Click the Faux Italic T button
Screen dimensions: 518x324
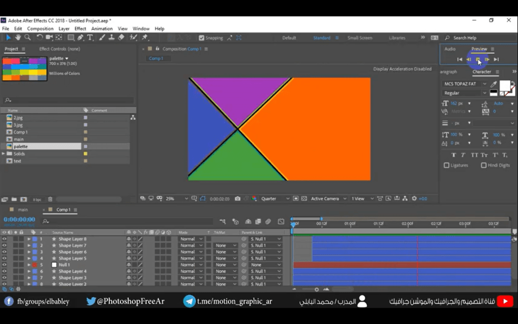point(463,155)
